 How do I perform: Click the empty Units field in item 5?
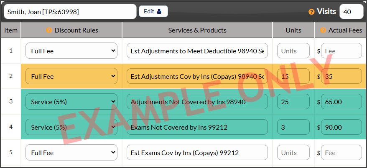(293, 152)
